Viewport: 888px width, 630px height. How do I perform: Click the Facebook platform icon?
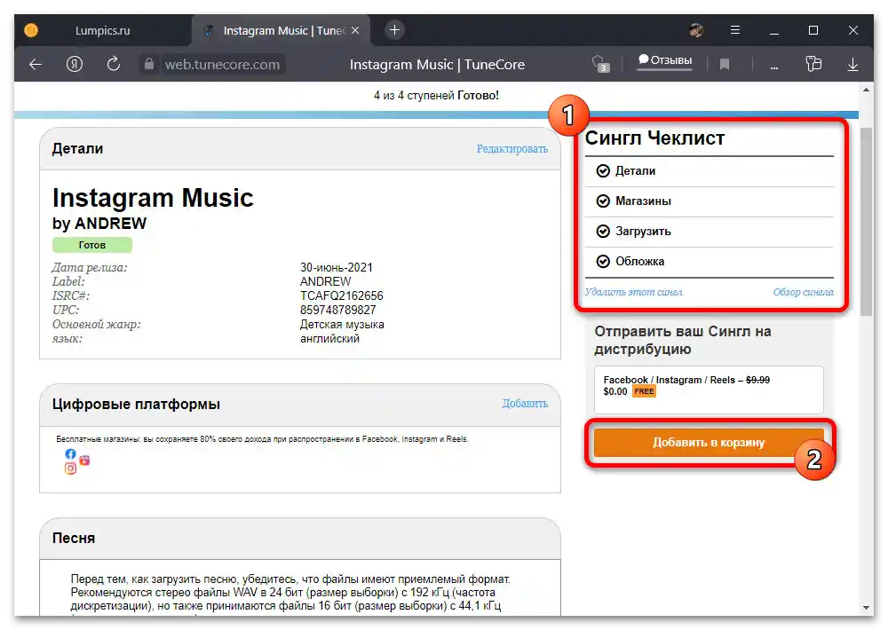[70, 454]
